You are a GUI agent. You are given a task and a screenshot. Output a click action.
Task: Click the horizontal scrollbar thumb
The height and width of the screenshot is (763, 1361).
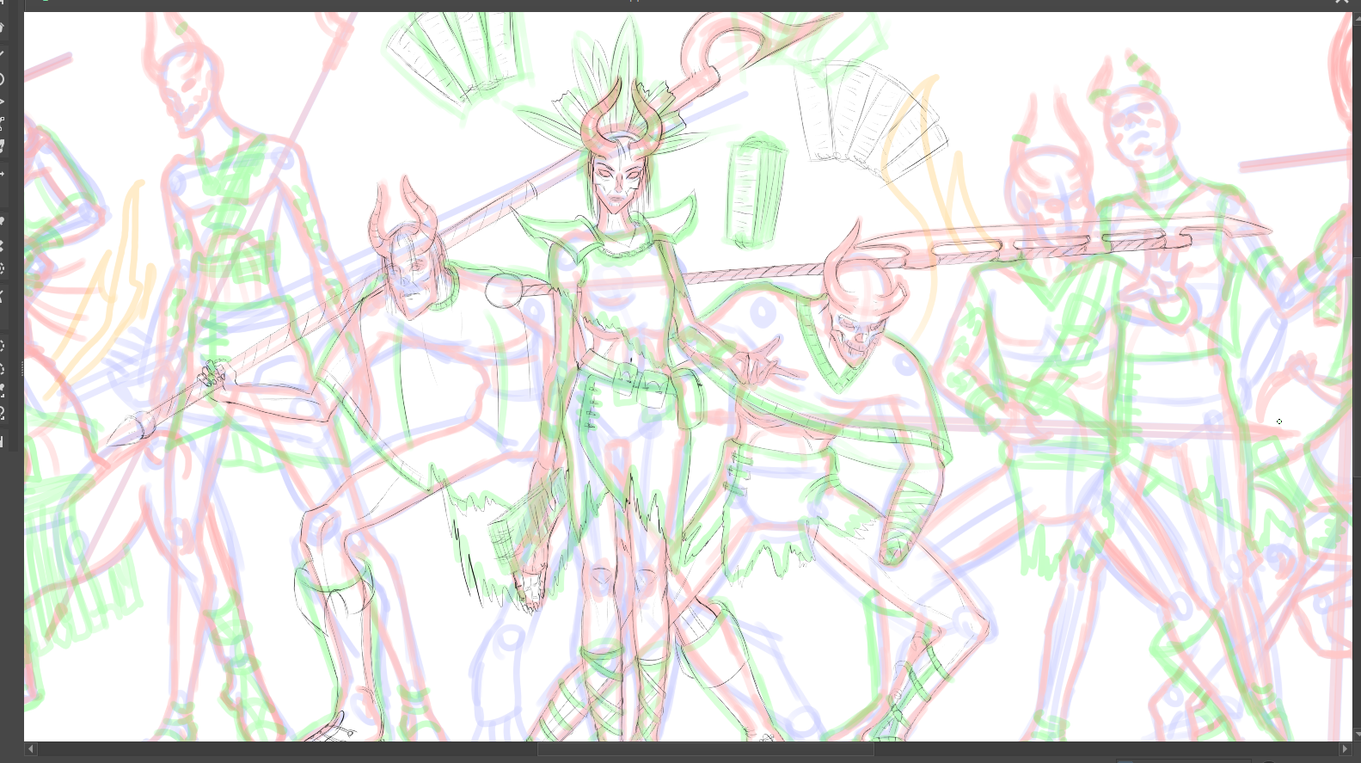705,749
